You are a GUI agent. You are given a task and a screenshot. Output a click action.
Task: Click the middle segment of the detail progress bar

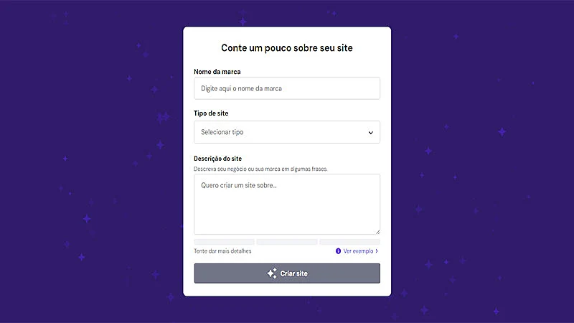click(x=286, y=242)
